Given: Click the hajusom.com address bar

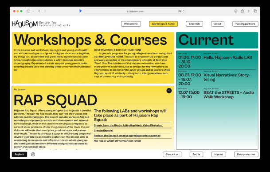Looking at the screenshot, I should click(135, 11).
